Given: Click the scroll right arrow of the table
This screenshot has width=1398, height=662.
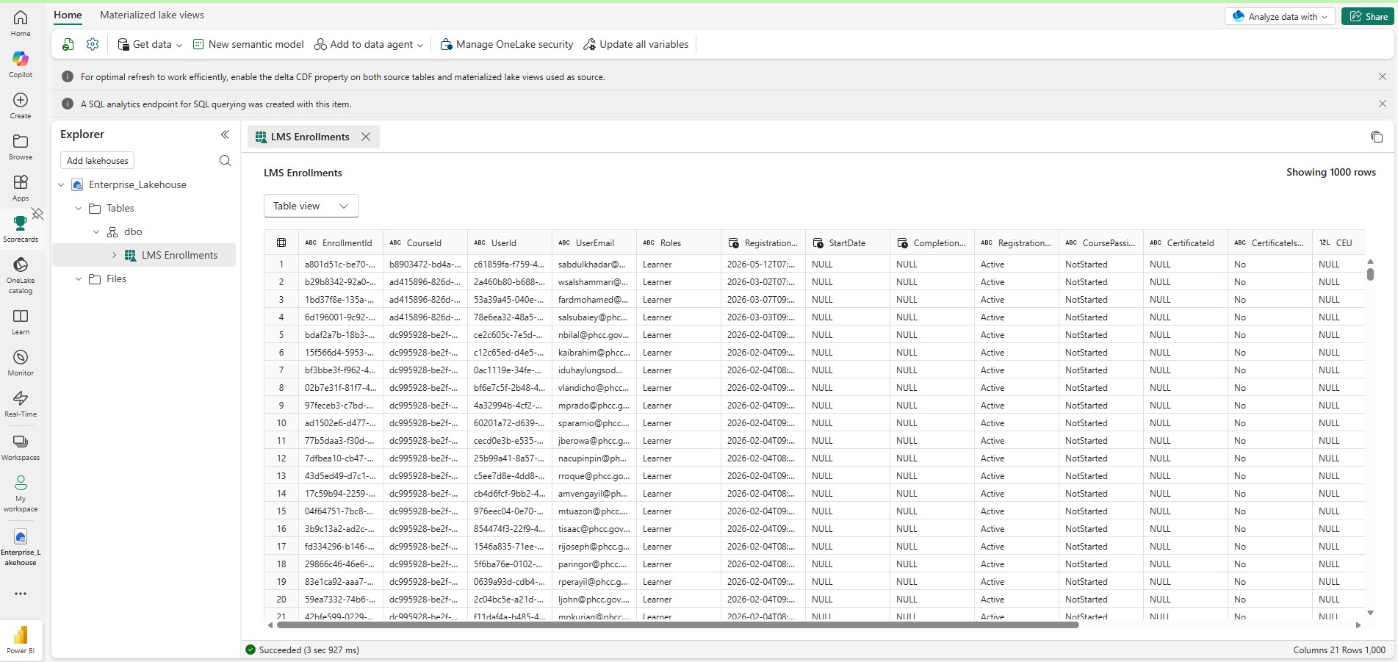Looking at the screenshot, I should 1358,625.
